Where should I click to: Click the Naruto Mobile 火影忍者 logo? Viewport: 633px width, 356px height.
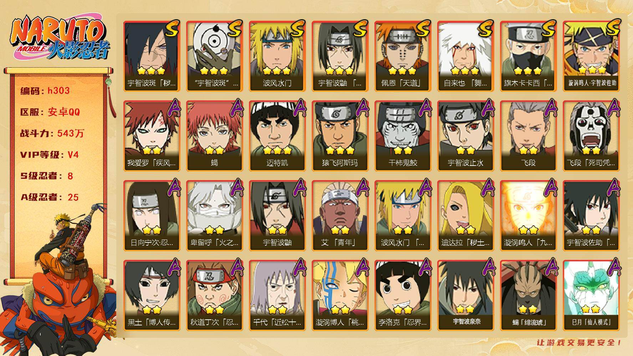click(x=58, y=38)
